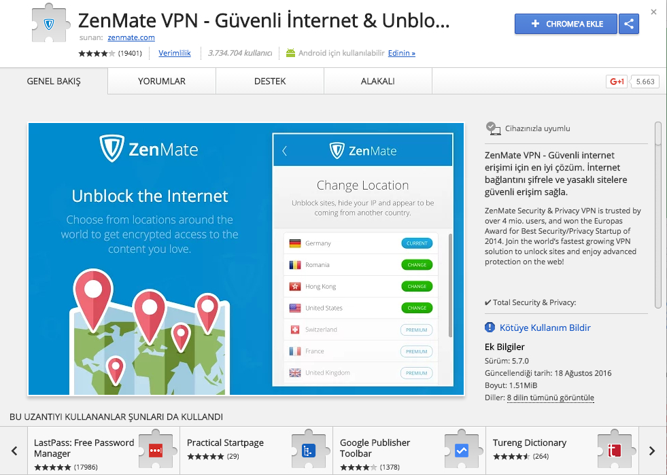Screen dimensions: 667x475
Task: Click the Practical Startpage extension icon
Action: pyautogui.click(x=309, y=449)
